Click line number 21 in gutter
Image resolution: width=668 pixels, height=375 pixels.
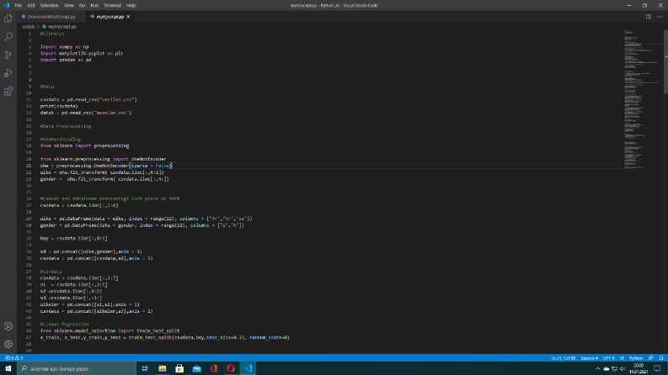29,166
